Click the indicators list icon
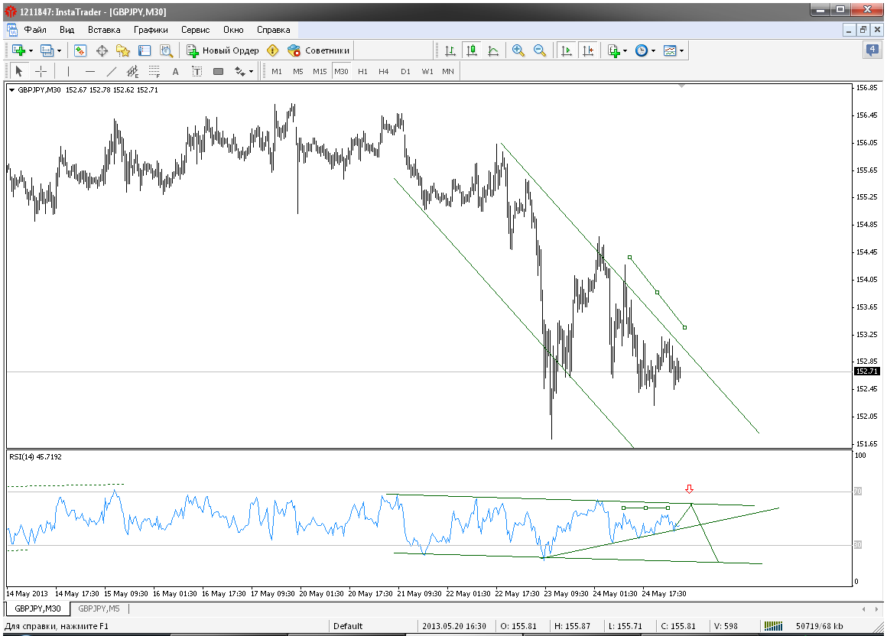887x636 pixels. (x=614, y=51)
